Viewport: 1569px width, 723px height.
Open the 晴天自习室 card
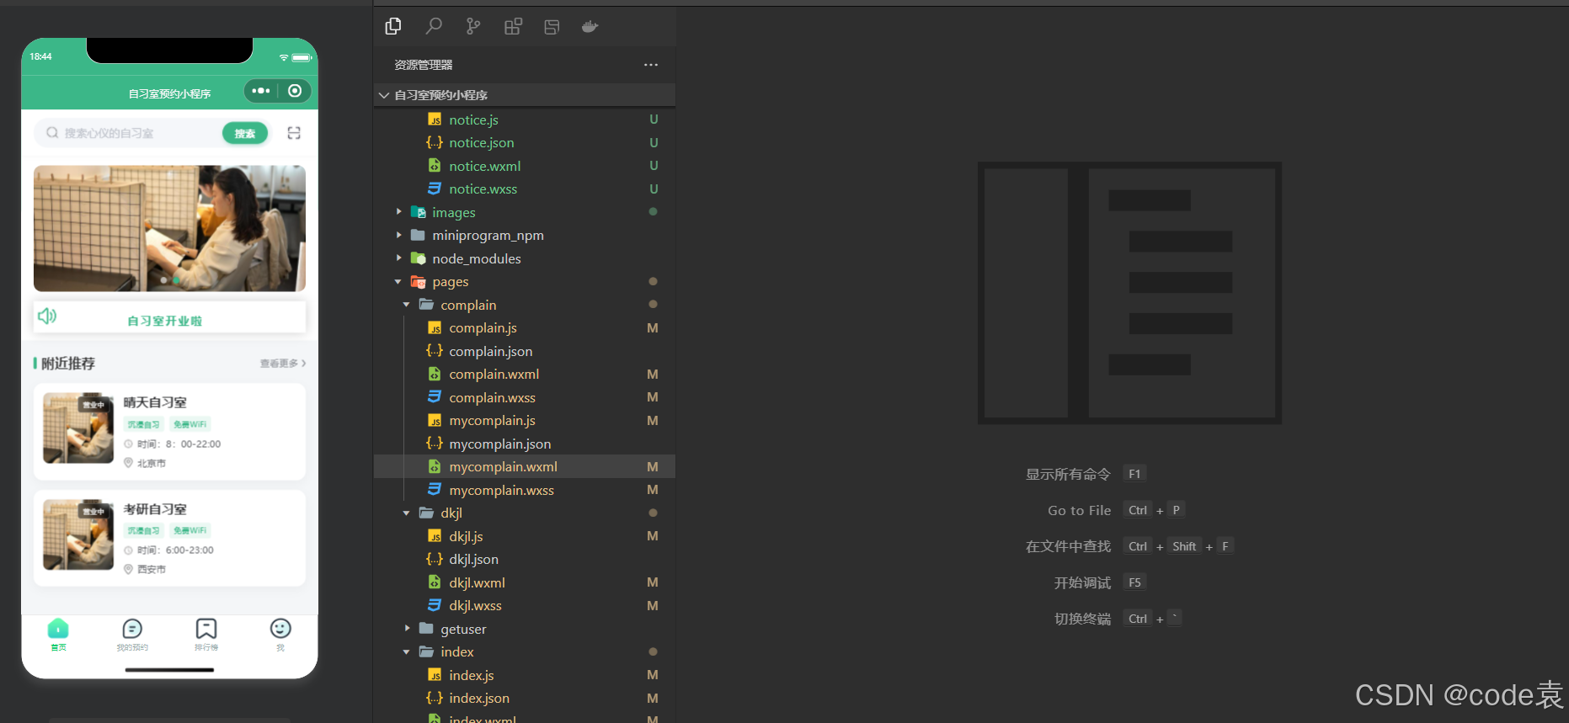169,432
